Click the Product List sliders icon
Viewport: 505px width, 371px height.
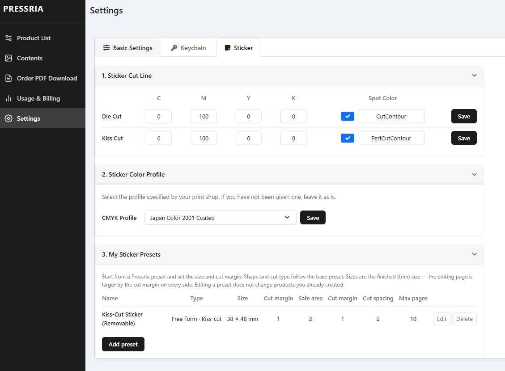[8, 38]
